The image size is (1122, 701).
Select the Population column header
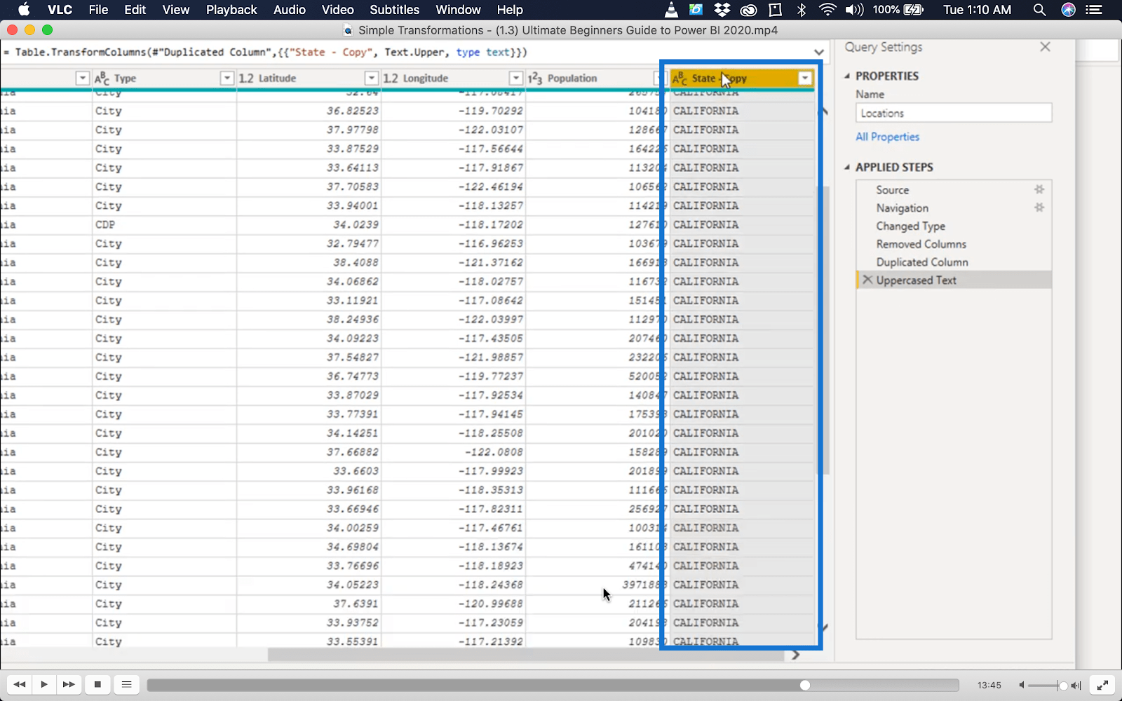[572, 79]
